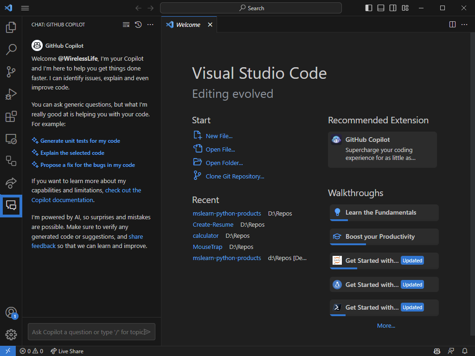Toggle the bottom panel layout button

coord(381,8)
